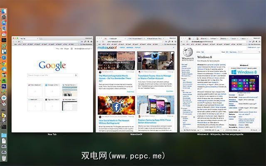Select the New Tab window label
This screenshot has width=266, height=166.
[x=52, y=134]
